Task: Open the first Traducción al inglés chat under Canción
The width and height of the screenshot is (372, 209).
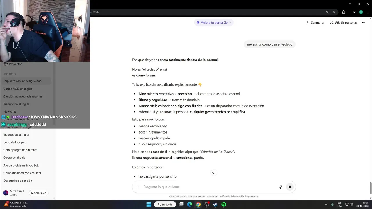Action: coord(27,104)
